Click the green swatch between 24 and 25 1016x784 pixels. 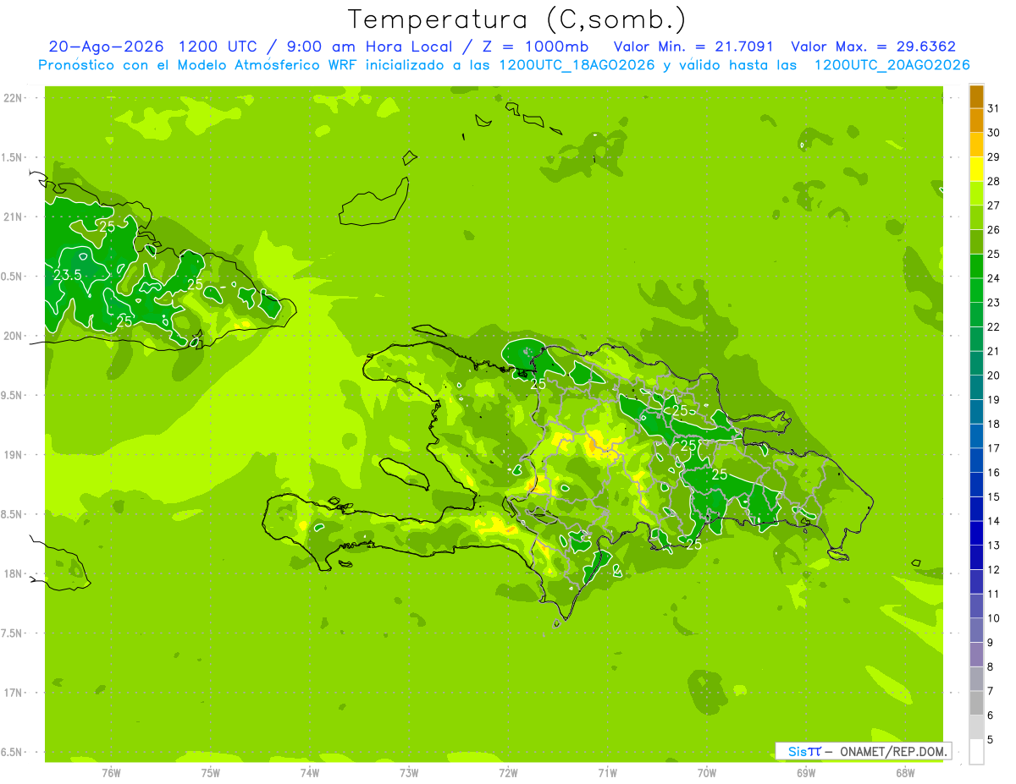976,266
